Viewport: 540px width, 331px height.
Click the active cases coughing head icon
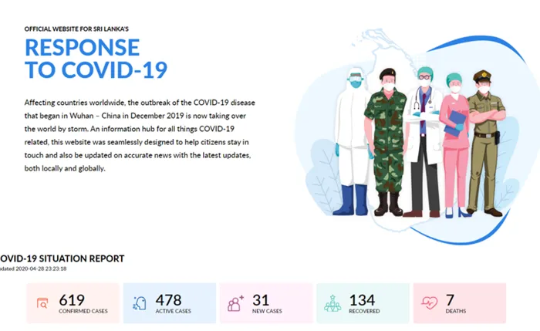tap(140, 303)
